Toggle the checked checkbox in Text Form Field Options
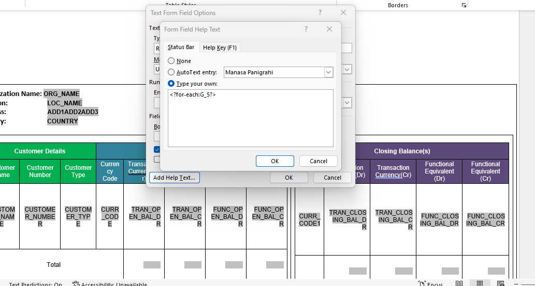The height and width of the screenshot is (286, 535). 156,149
